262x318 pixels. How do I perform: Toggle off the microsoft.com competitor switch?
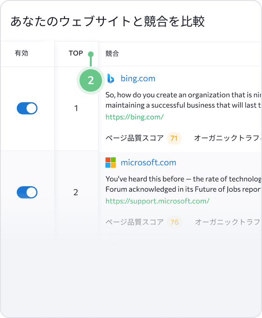tap(27, 192)
